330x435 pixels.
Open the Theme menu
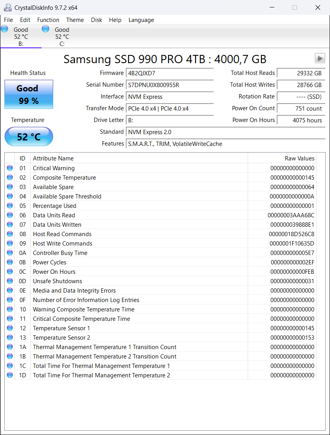pyautogui.click(x=75, y=20)
